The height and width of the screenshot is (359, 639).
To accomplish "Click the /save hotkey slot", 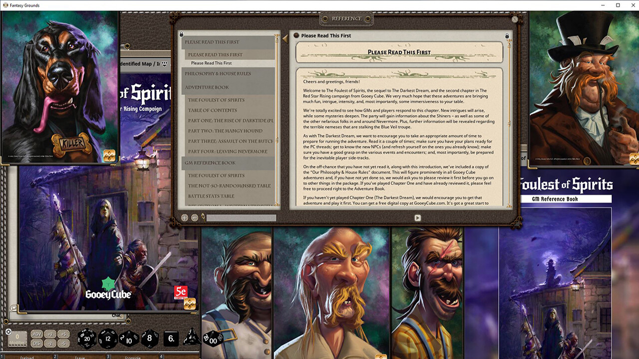I will [x=79, y=357].
